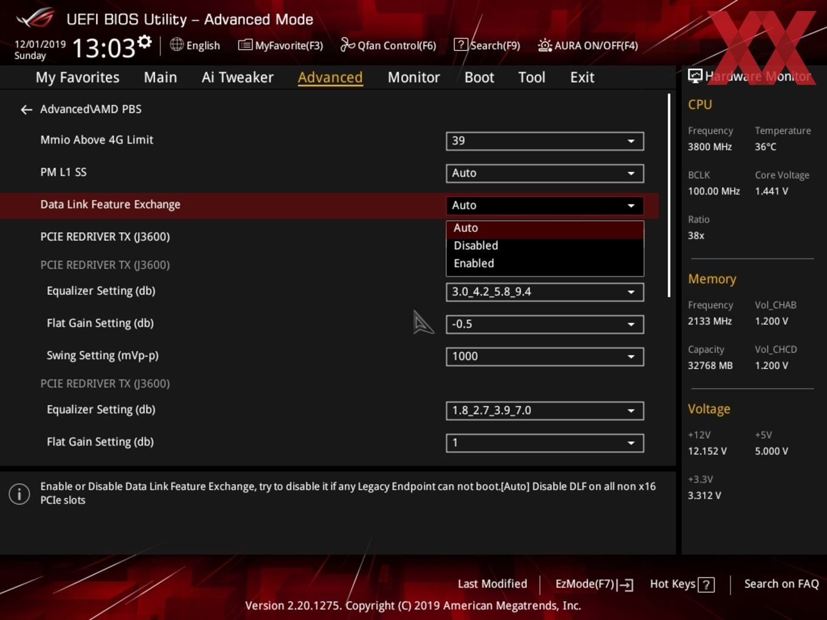Select the Swing Setting (mVp-p) label

tap(102, 356)
